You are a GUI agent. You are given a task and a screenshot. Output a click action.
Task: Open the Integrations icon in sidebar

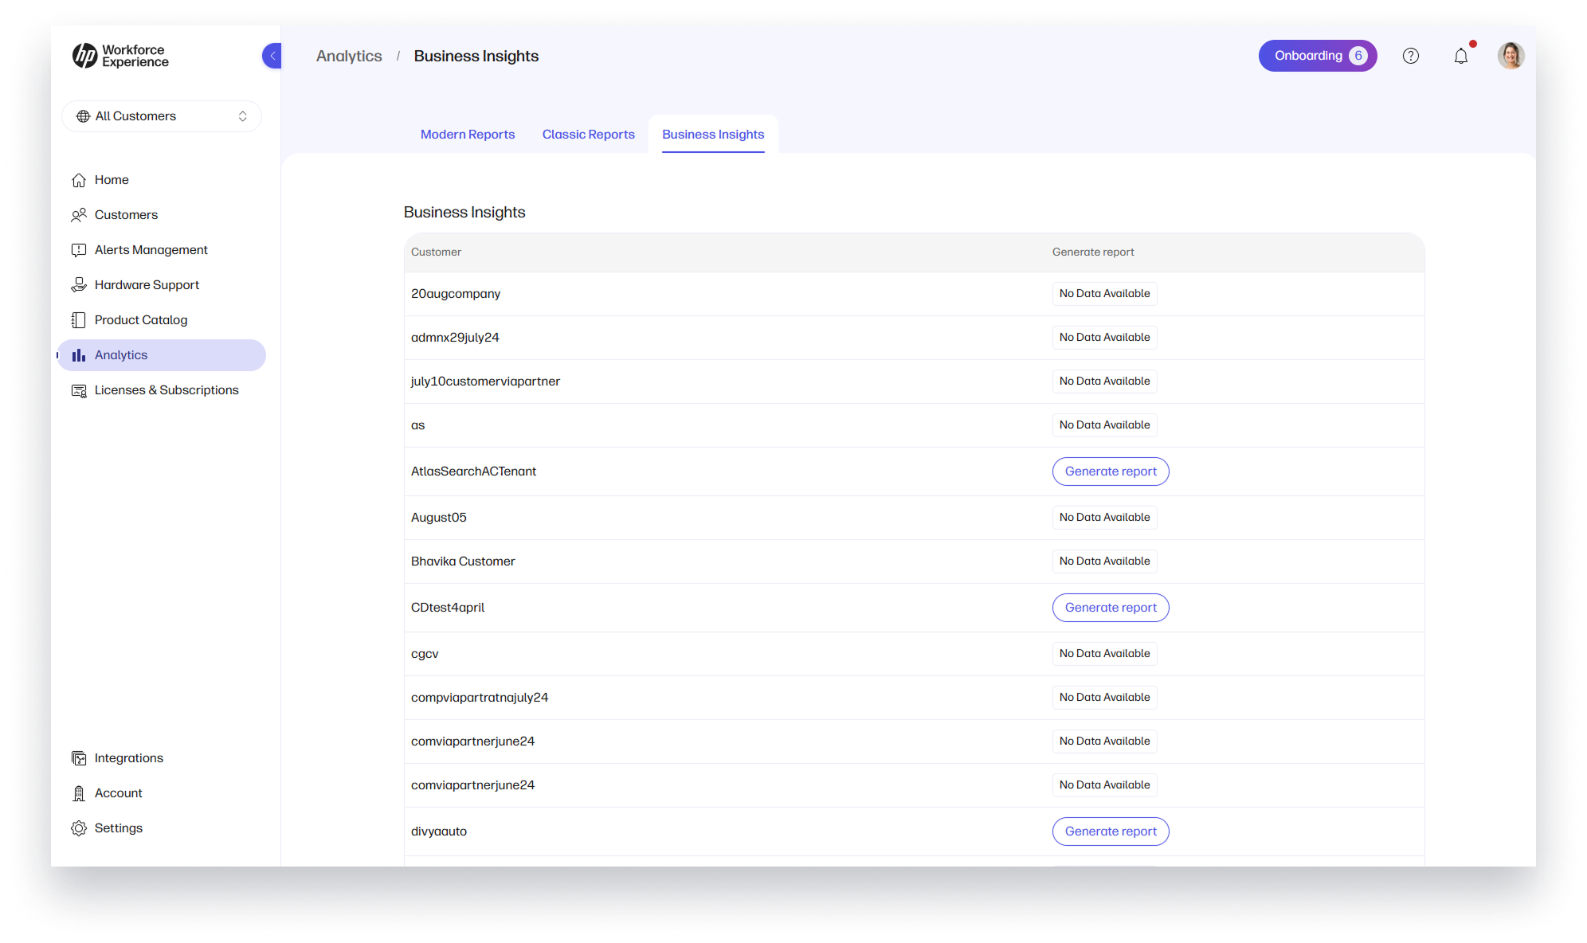80,757
